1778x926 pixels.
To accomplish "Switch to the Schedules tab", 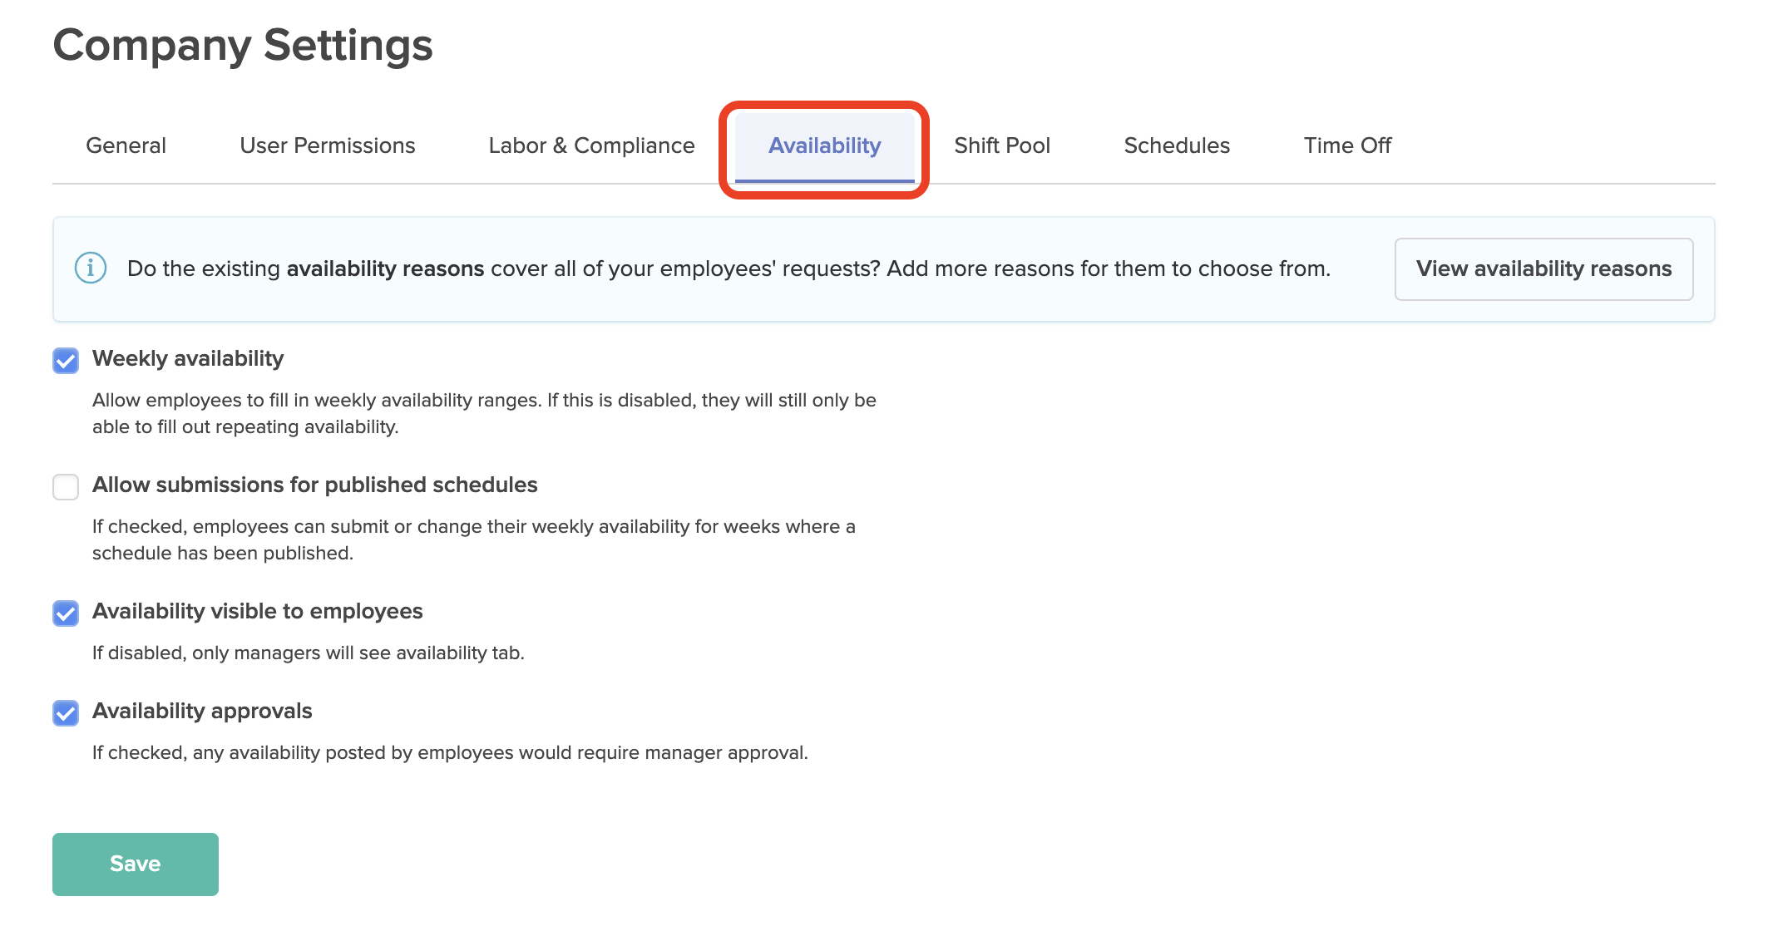I will point(1177,145).
